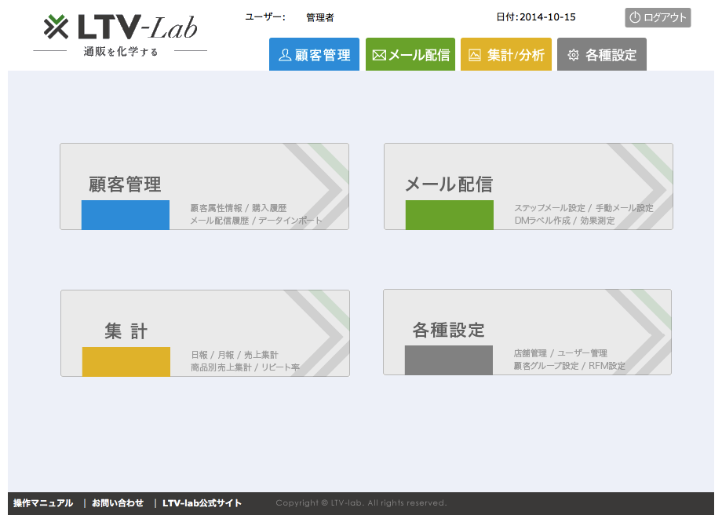The height and width of the screenshot is (515, 722).
Task: Click the person icon in 顧客管理 tab
Action: pos(285,55)
